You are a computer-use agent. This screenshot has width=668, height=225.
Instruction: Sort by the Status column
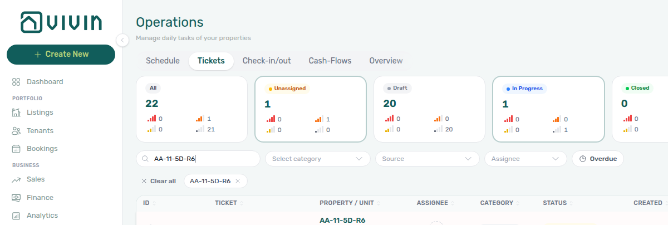[x=558, y=203]
